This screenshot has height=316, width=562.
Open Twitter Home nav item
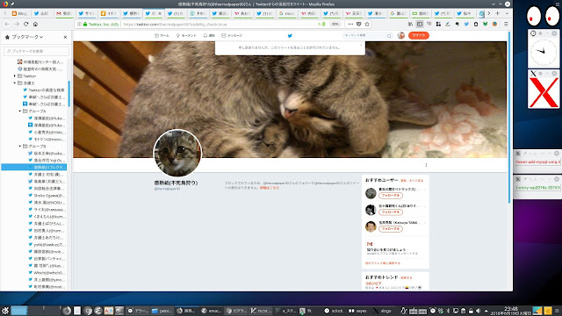(162, 35)
